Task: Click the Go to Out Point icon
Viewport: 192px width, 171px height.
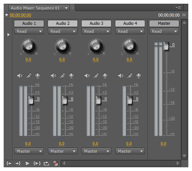Action: click(18, 163)
